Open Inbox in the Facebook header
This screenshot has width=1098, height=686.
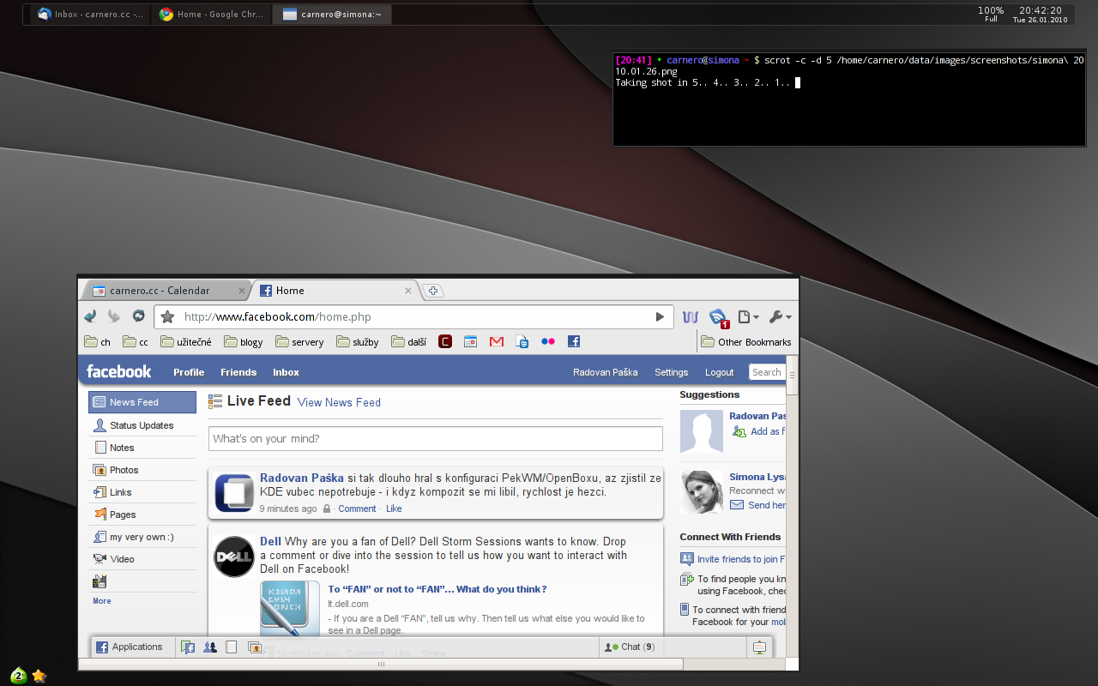click(286, 372)
